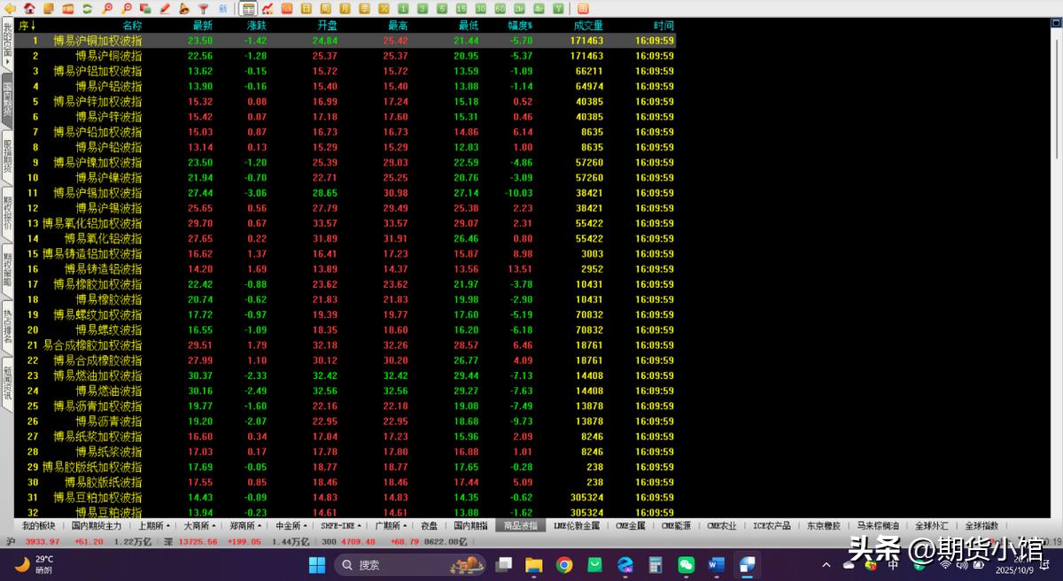Click the yellow back arrow icon
The width and height of the screenshot is (1063, 581).
(11, 8)
